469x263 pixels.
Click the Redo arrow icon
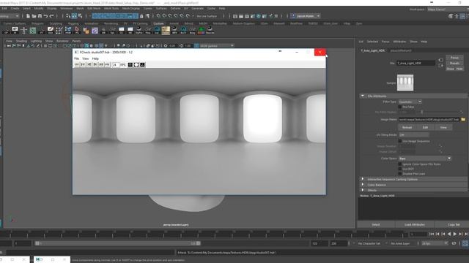coord(51,16)
